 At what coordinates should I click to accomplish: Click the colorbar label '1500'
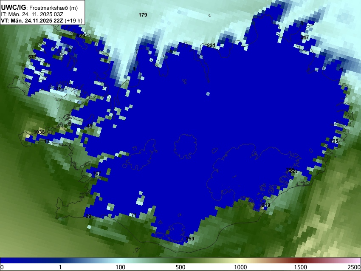pyautogui.click(x=300, y=267)
